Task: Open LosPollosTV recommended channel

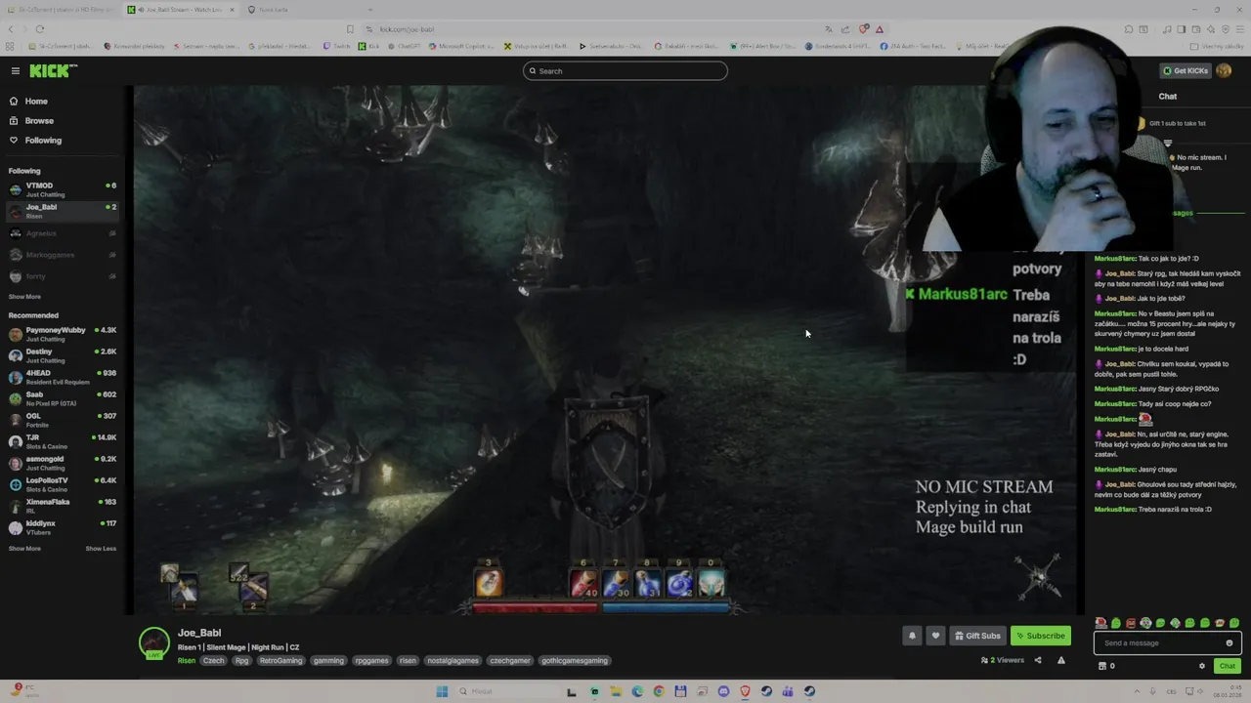Action: [x=63, y=484]
